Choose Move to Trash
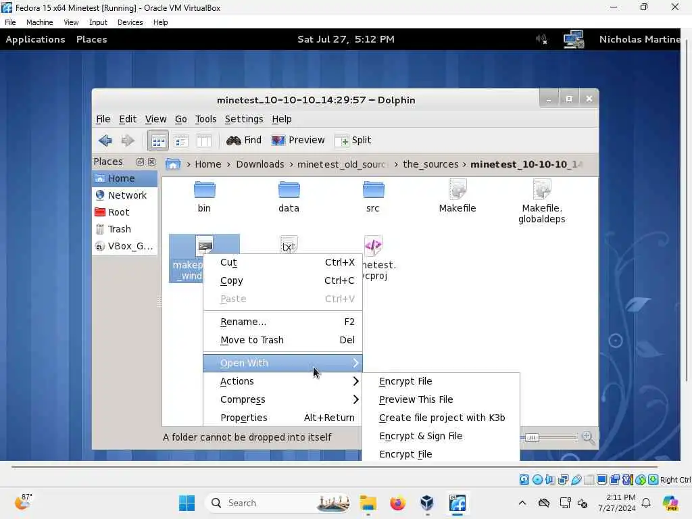 pyautogui.click(x=282, y=340)
